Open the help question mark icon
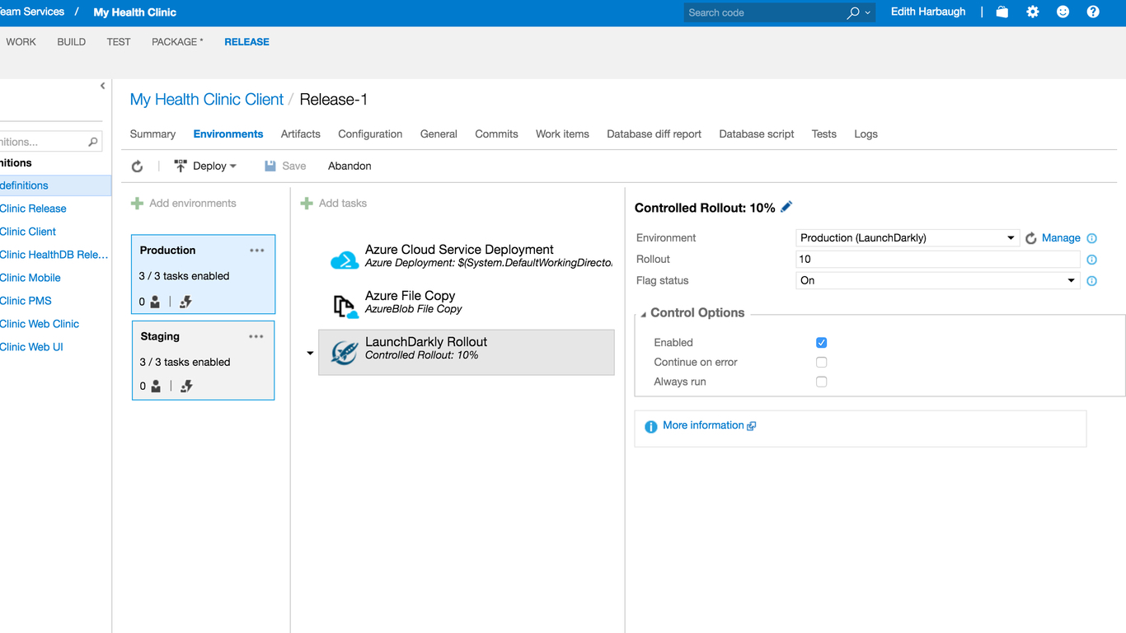Viewport: 1126px width, 633px height. 1093,12
